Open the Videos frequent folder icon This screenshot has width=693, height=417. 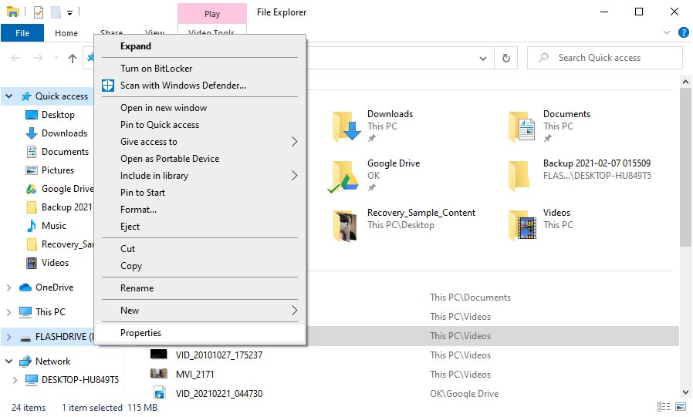click(523, 226)
